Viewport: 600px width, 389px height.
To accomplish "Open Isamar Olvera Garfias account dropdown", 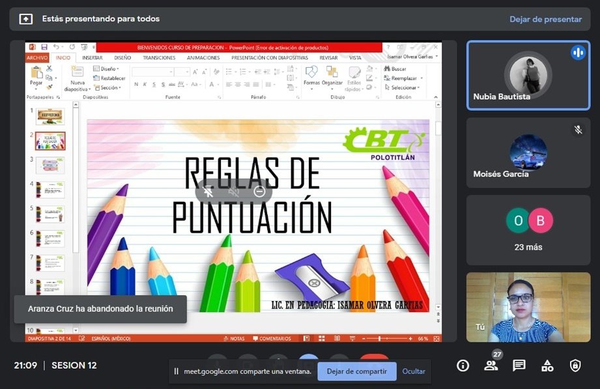I will (412, 57).
